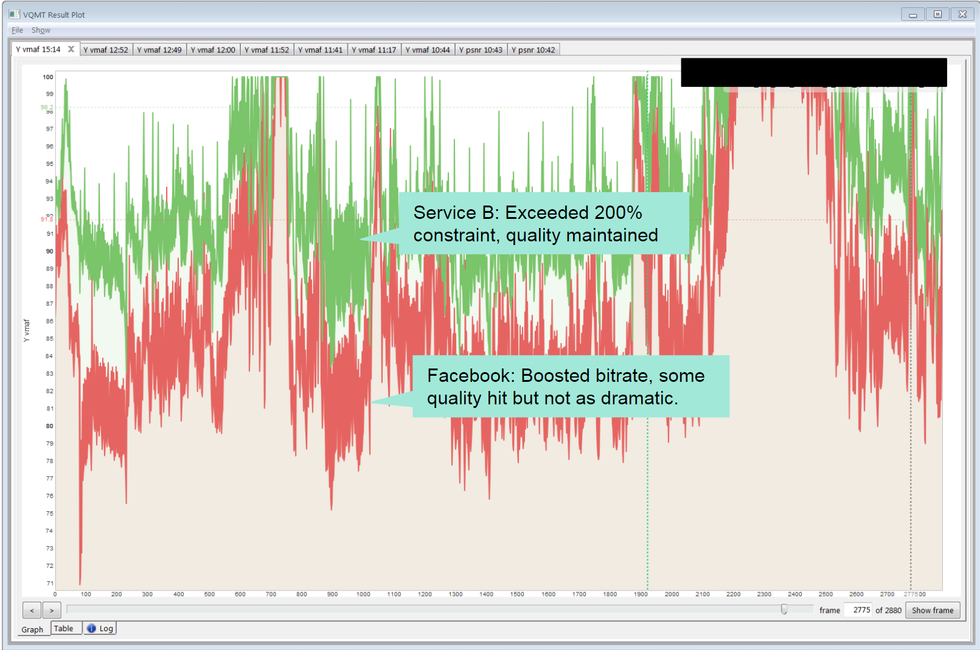Minimize the VQMT Result Plot window
The width and height of the screenshot is (980, 650).
pyautogui.click(x=912, y=14)
